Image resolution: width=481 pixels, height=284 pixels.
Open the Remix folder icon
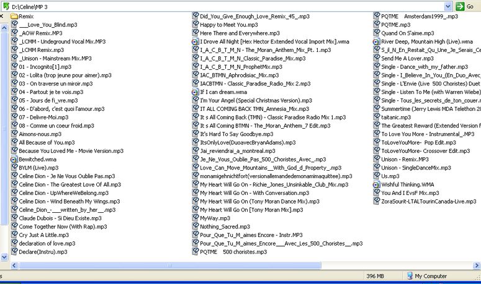click(14, 16)
